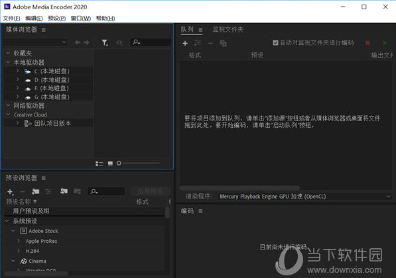
Task: Toggle 自动对监视文件夹进行编码 checkbox
Action: [x=275, y=43]
